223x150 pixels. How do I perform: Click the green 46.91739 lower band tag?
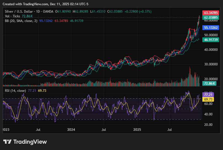[x=211, y=40]
